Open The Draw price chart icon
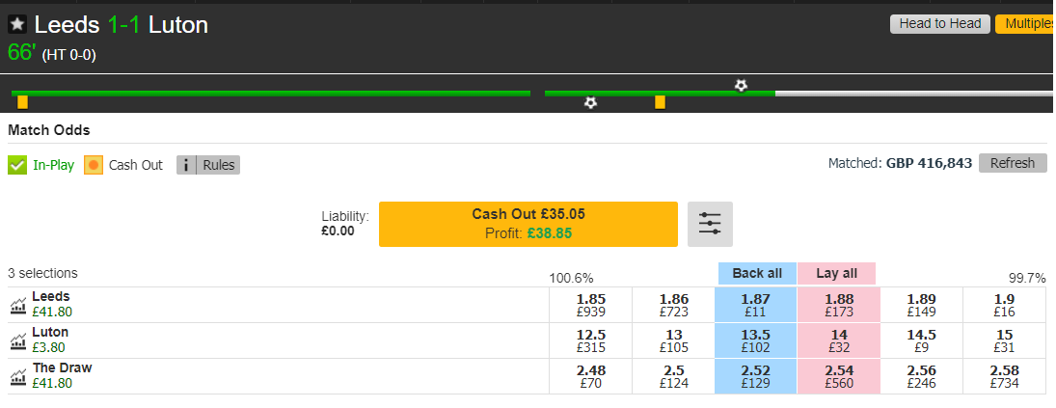 click(18, 377)
